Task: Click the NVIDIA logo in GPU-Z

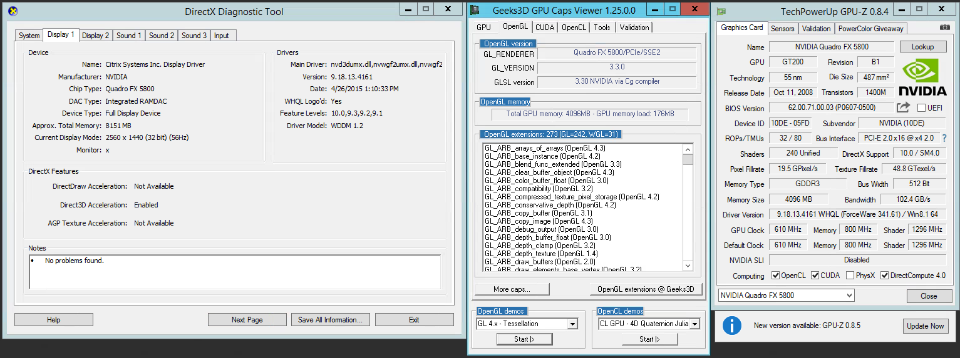Action: pos(922,77)
